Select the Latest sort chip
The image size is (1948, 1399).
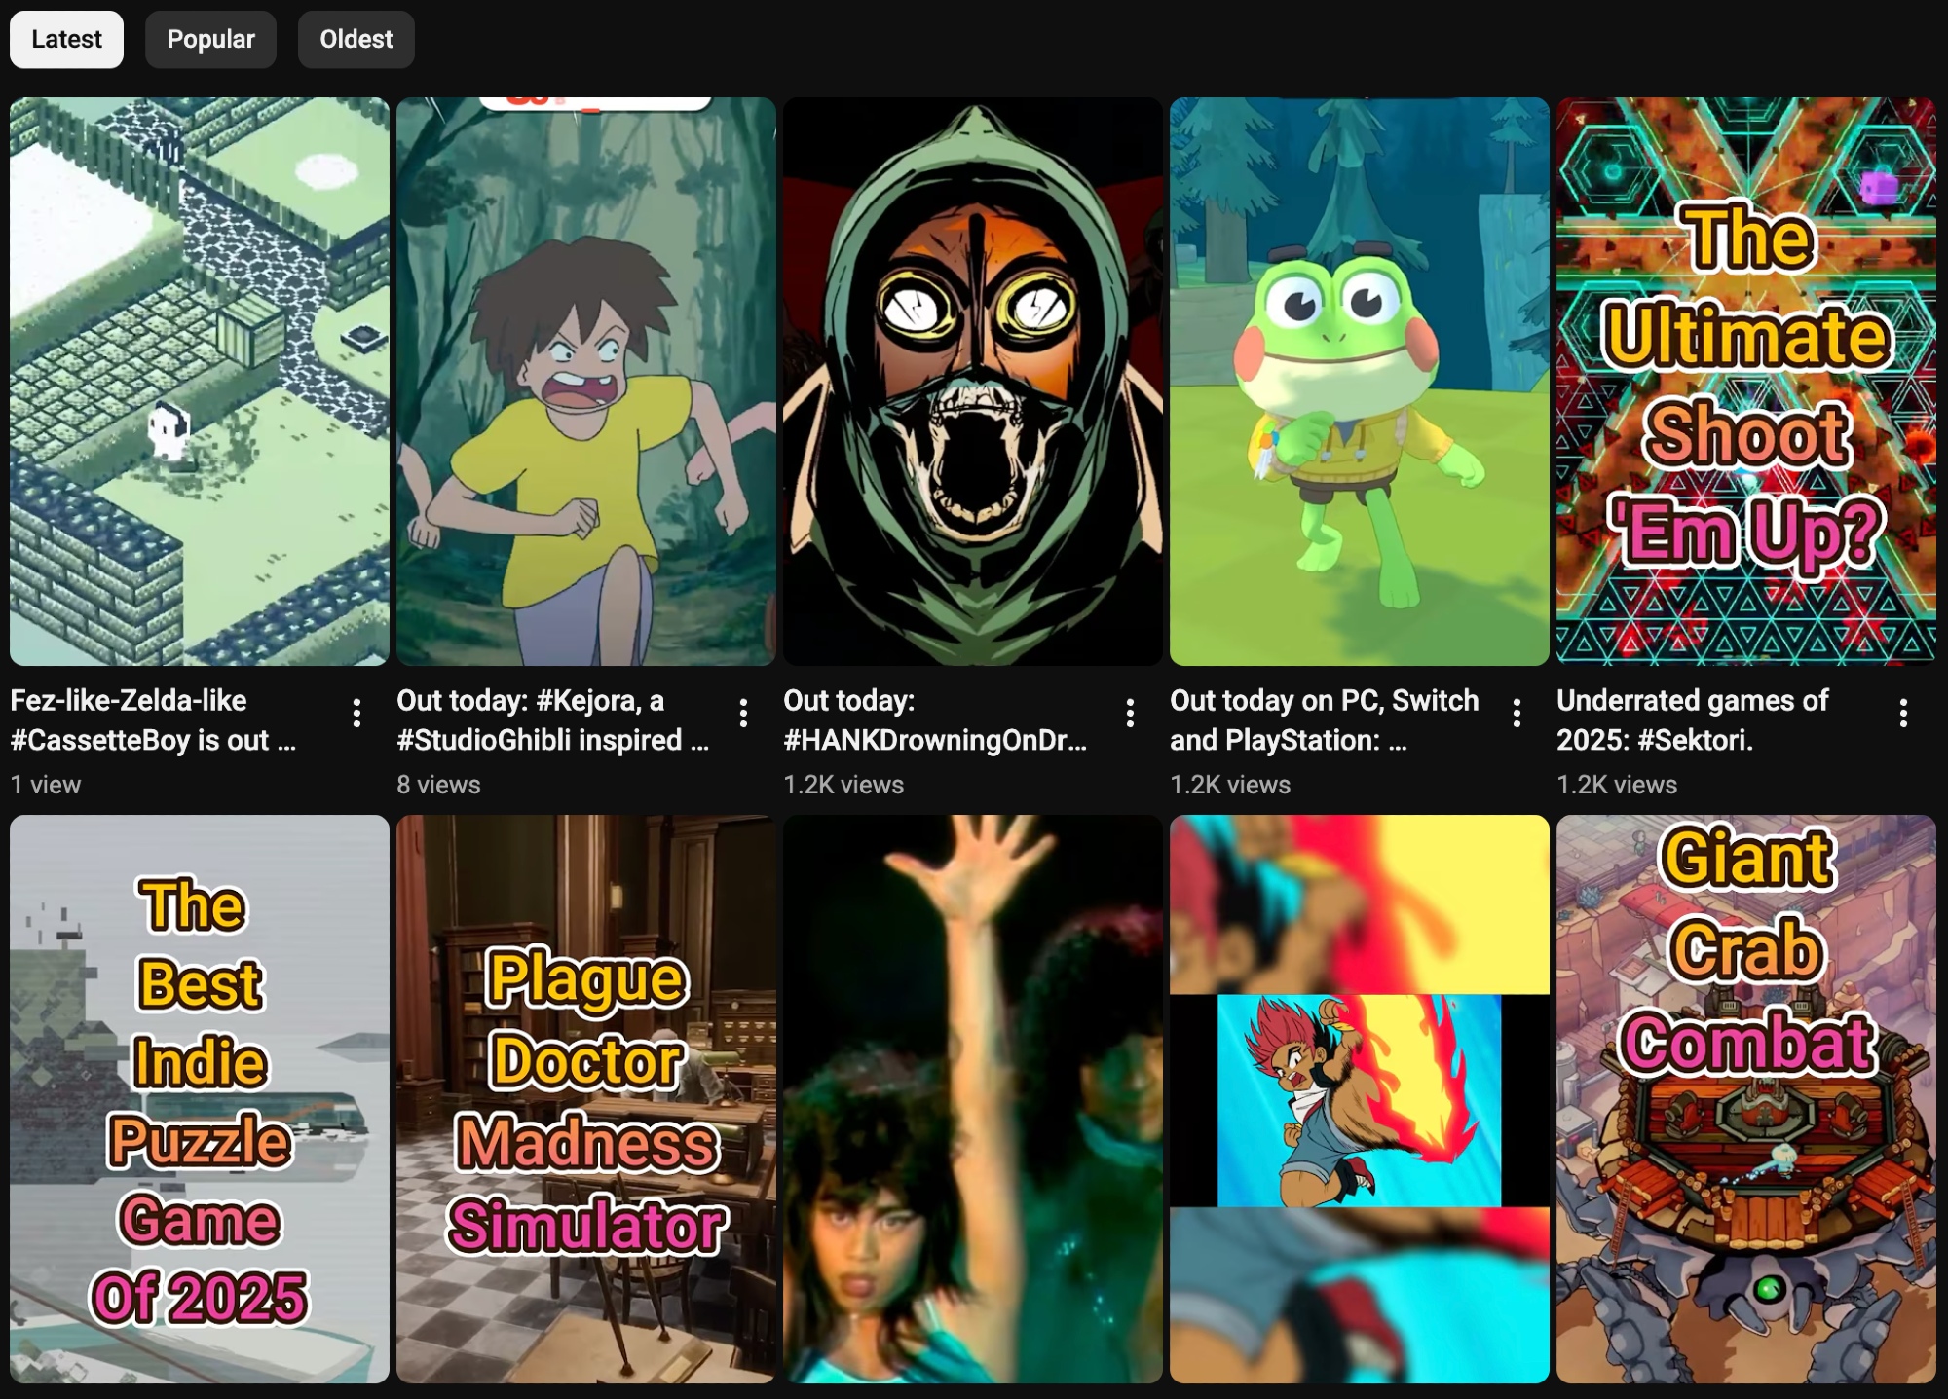tap(66, 40)
